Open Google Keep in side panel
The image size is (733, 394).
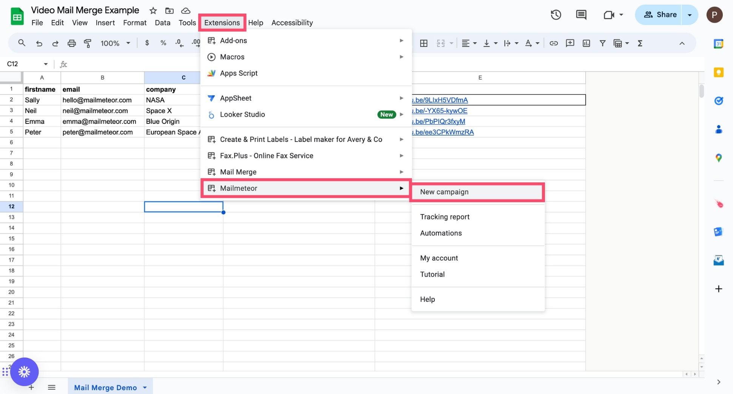coord(718,72)
